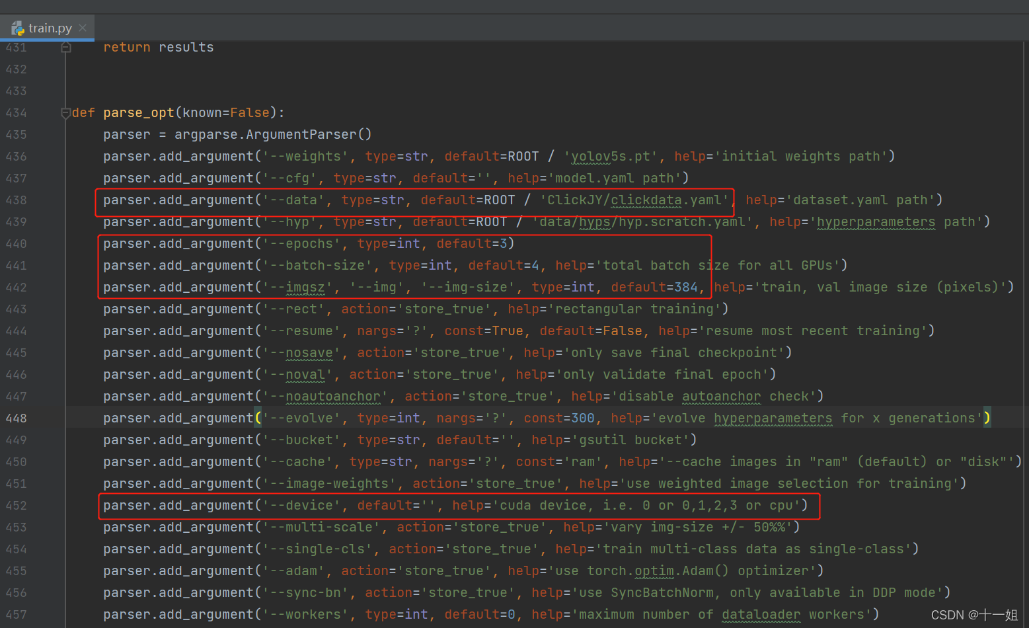Click the Python file icon on train.py tab

18,28
